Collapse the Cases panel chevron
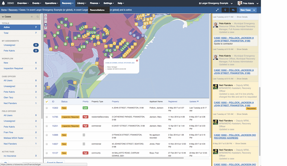Screen dimensions: 287x166 (x=3, y=17)
